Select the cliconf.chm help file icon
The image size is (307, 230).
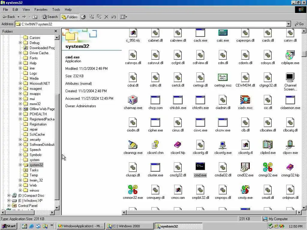click(x=155, y=145)
